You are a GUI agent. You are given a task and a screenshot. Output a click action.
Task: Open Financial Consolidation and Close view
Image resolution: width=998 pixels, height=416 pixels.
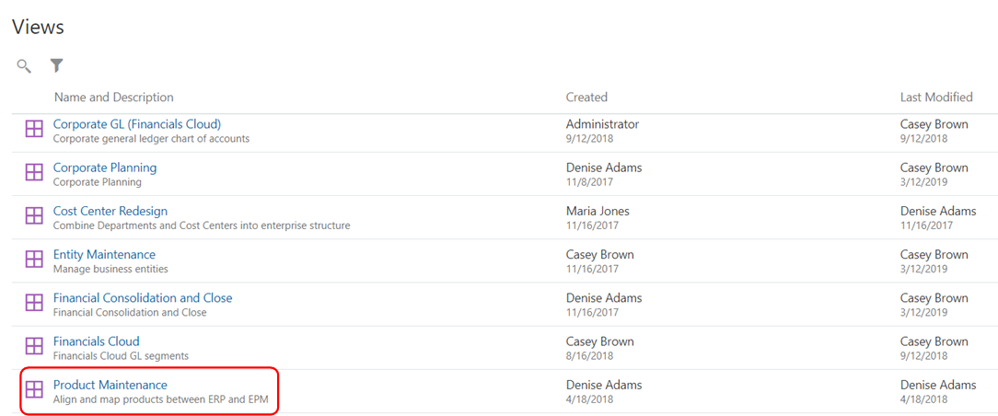[143, 297]
